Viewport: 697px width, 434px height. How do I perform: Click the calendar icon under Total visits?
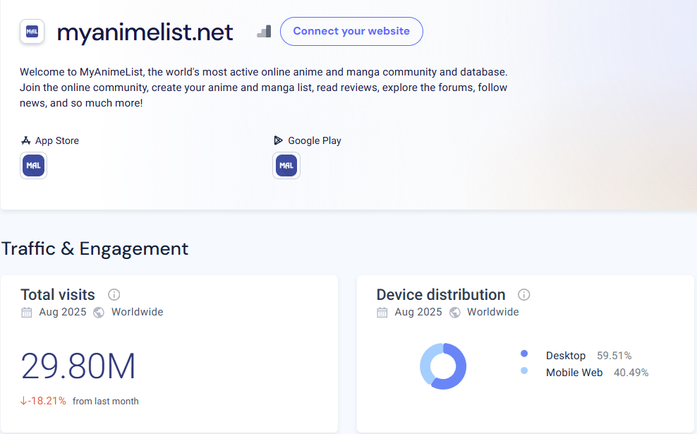[27, 313]
